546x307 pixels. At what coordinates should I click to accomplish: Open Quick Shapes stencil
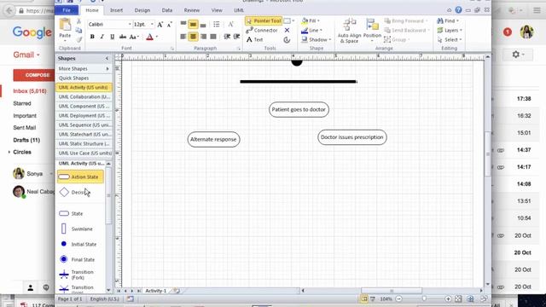point(84,78)
